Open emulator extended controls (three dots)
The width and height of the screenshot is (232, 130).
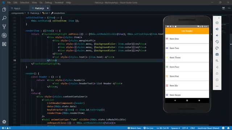(217, 86)
